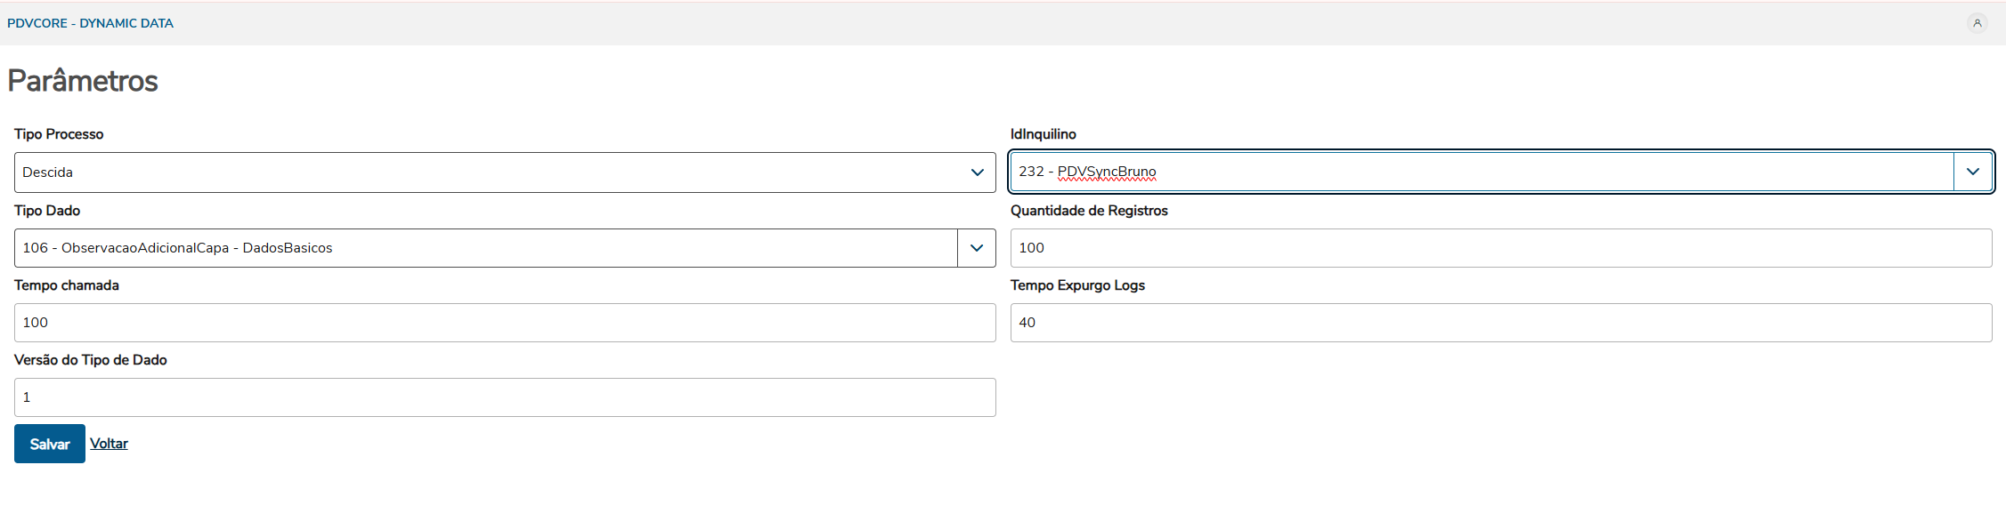Click the 'Tipo Dado' field label
The image size is (2006, 505).
(x=47, y=211)
